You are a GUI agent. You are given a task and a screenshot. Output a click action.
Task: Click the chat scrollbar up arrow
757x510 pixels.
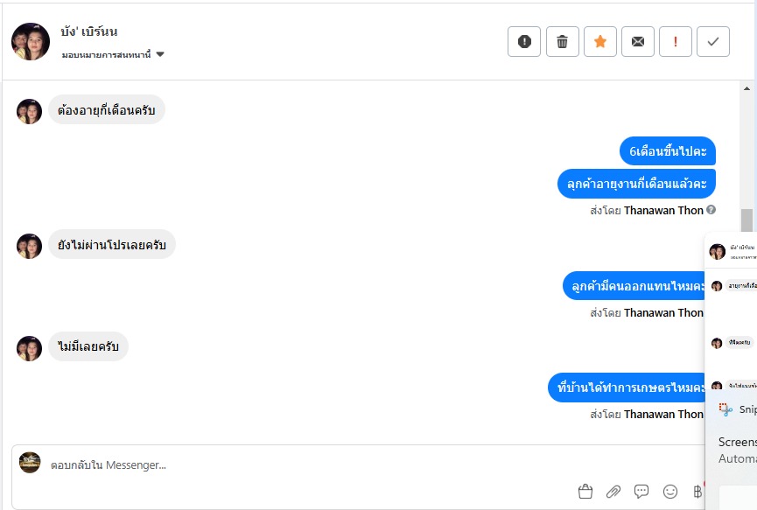coord(746,88)
